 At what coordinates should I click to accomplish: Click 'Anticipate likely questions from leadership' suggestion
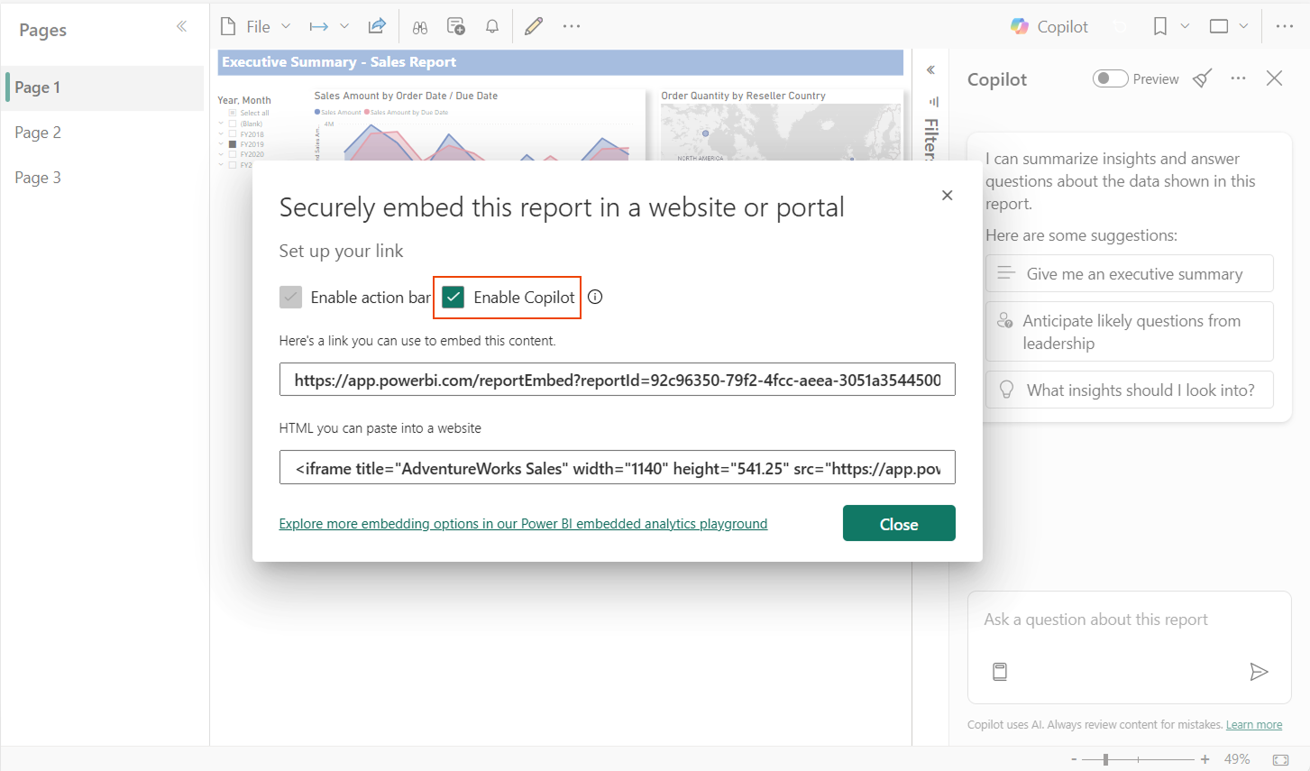pyautogui.click(x=1129, y=332)
